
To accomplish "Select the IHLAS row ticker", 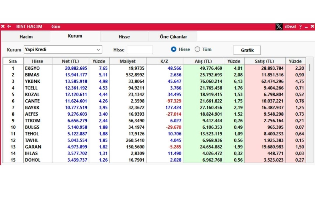I will coord(31,154).
